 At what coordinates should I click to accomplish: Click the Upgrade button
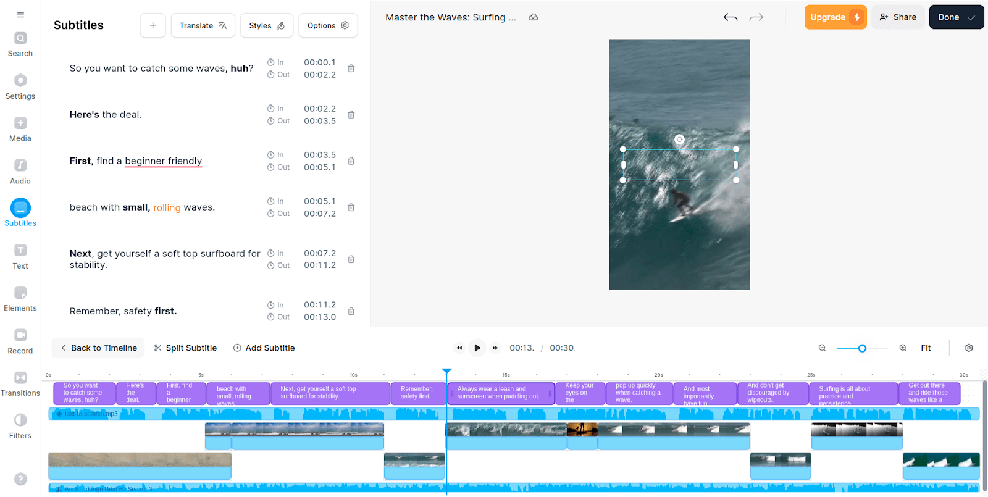(835, 17)
